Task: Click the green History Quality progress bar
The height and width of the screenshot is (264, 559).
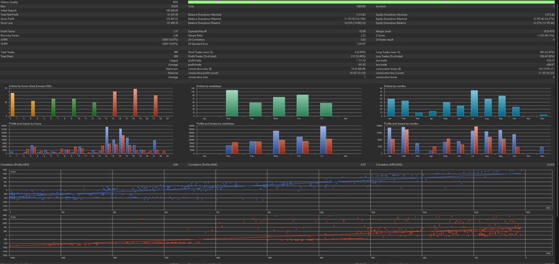Action: click(371, 2)
